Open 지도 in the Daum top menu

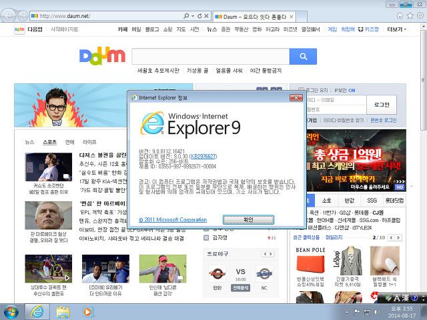[x=181, y=29]
